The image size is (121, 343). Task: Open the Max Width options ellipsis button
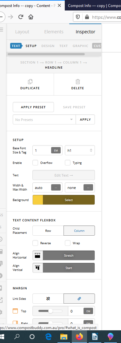pos(88,188)
